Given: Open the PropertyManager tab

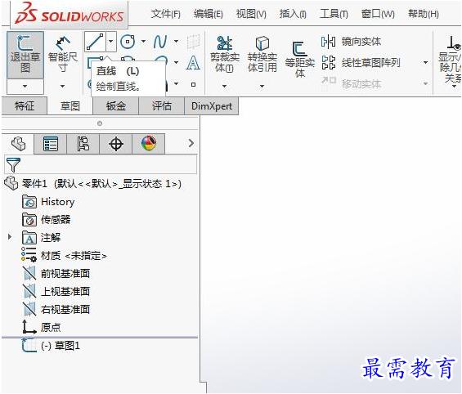Looking at the screenshot, I should [x=51, y=144].
